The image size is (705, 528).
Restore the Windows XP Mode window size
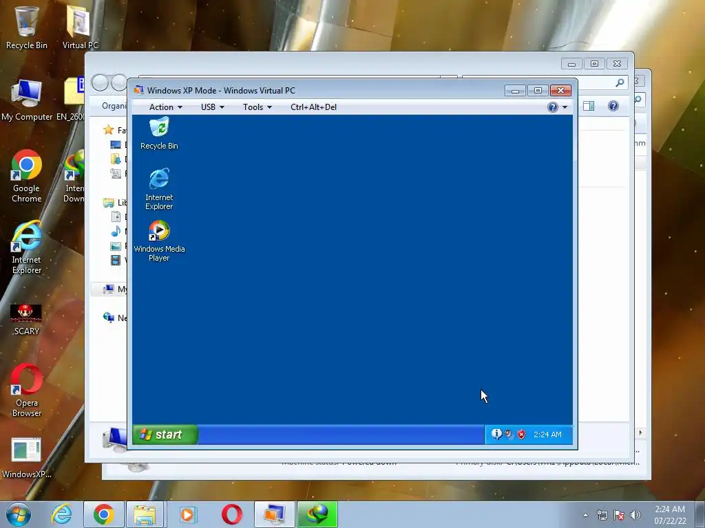[x=538, y=90]
